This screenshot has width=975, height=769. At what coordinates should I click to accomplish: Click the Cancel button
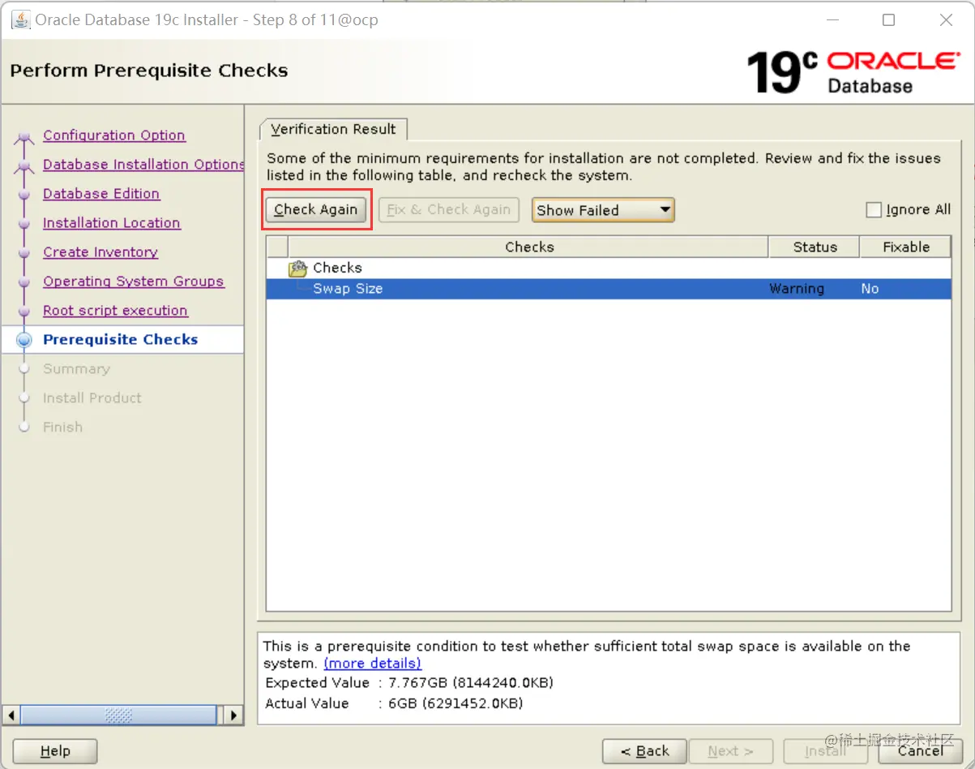click(x=921, y=751)
